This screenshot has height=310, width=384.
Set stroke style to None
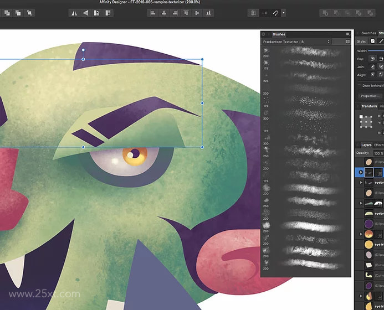372,41
